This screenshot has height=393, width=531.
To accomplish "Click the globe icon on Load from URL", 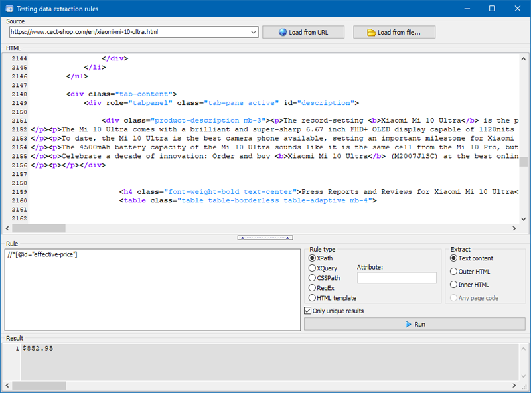I will [x=283, y=32].
